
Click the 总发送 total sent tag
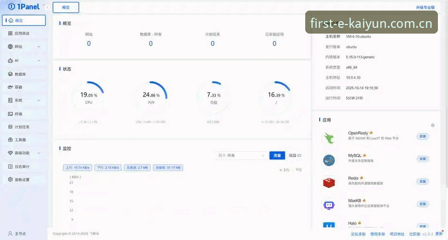[x=137, y=168]
